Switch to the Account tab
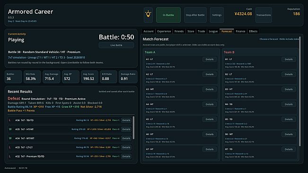This screenshot has width=308, height=173. [x=148, y=31]
